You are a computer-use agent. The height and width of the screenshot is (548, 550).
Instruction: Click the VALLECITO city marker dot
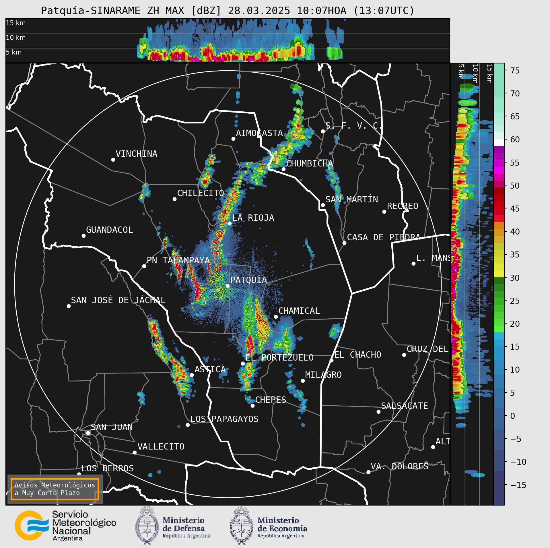pos(135,452)
